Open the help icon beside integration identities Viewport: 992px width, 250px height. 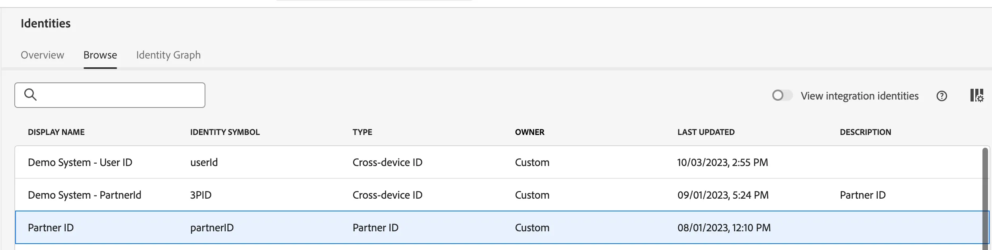point(942,96)
